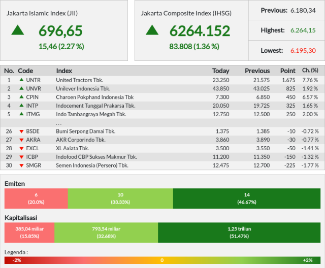Image resolution: width=325 pixels, height=268 pixels.
Task: Click the No. column header
Action: point(9,71)
